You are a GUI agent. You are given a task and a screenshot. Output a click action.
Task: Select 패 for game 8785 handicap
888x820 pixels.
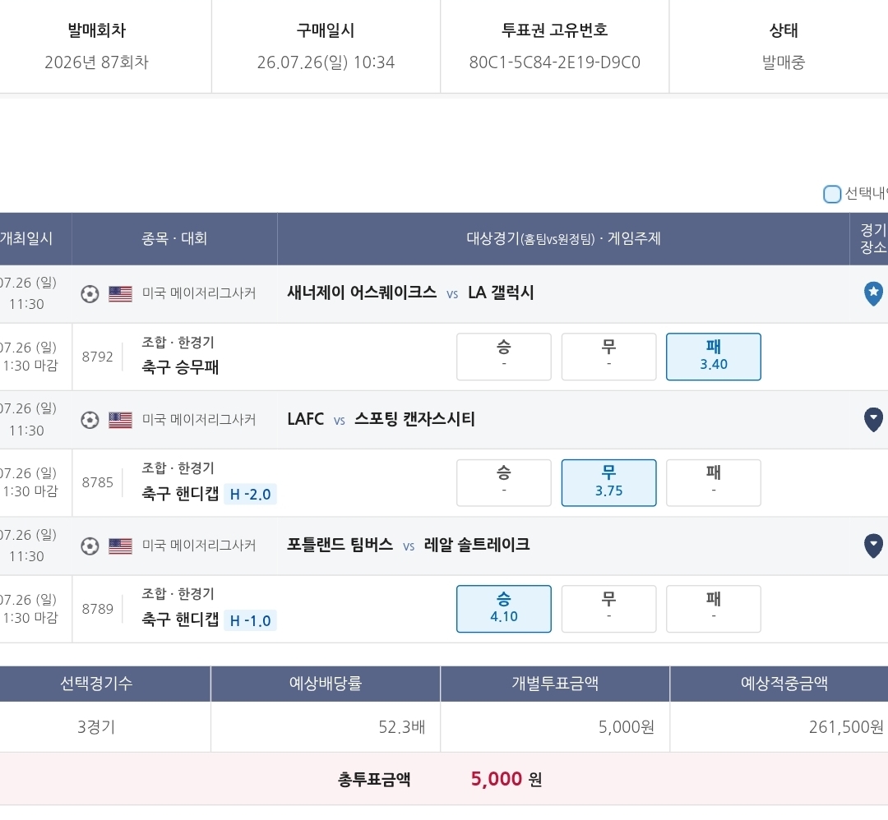click(713, 483)
